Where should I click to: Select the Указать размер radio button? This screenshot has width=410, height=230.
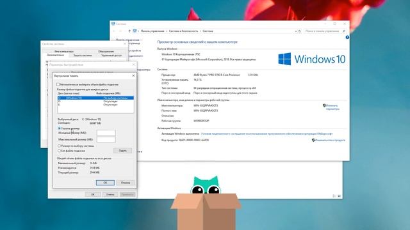point(59,128)
